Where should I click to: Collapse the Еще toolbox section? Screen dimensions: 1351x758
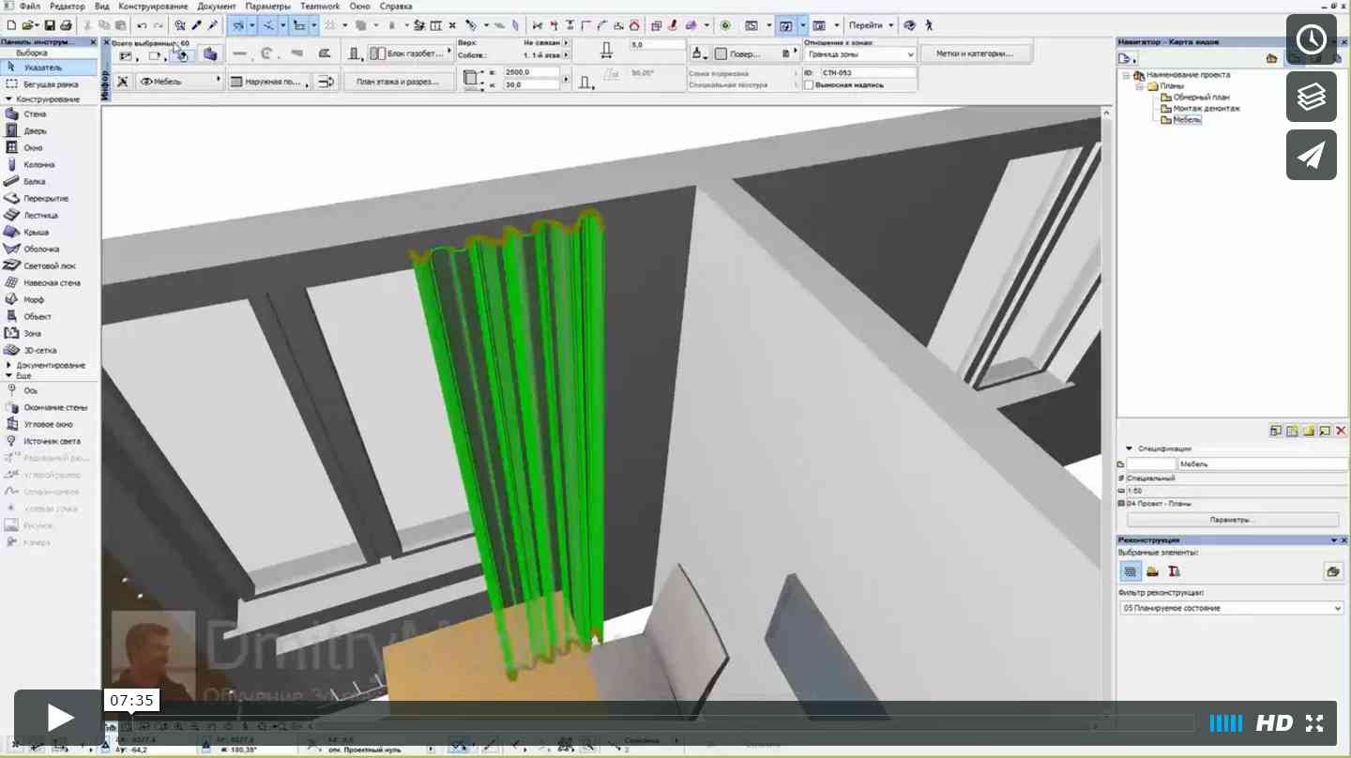(8, 375)
